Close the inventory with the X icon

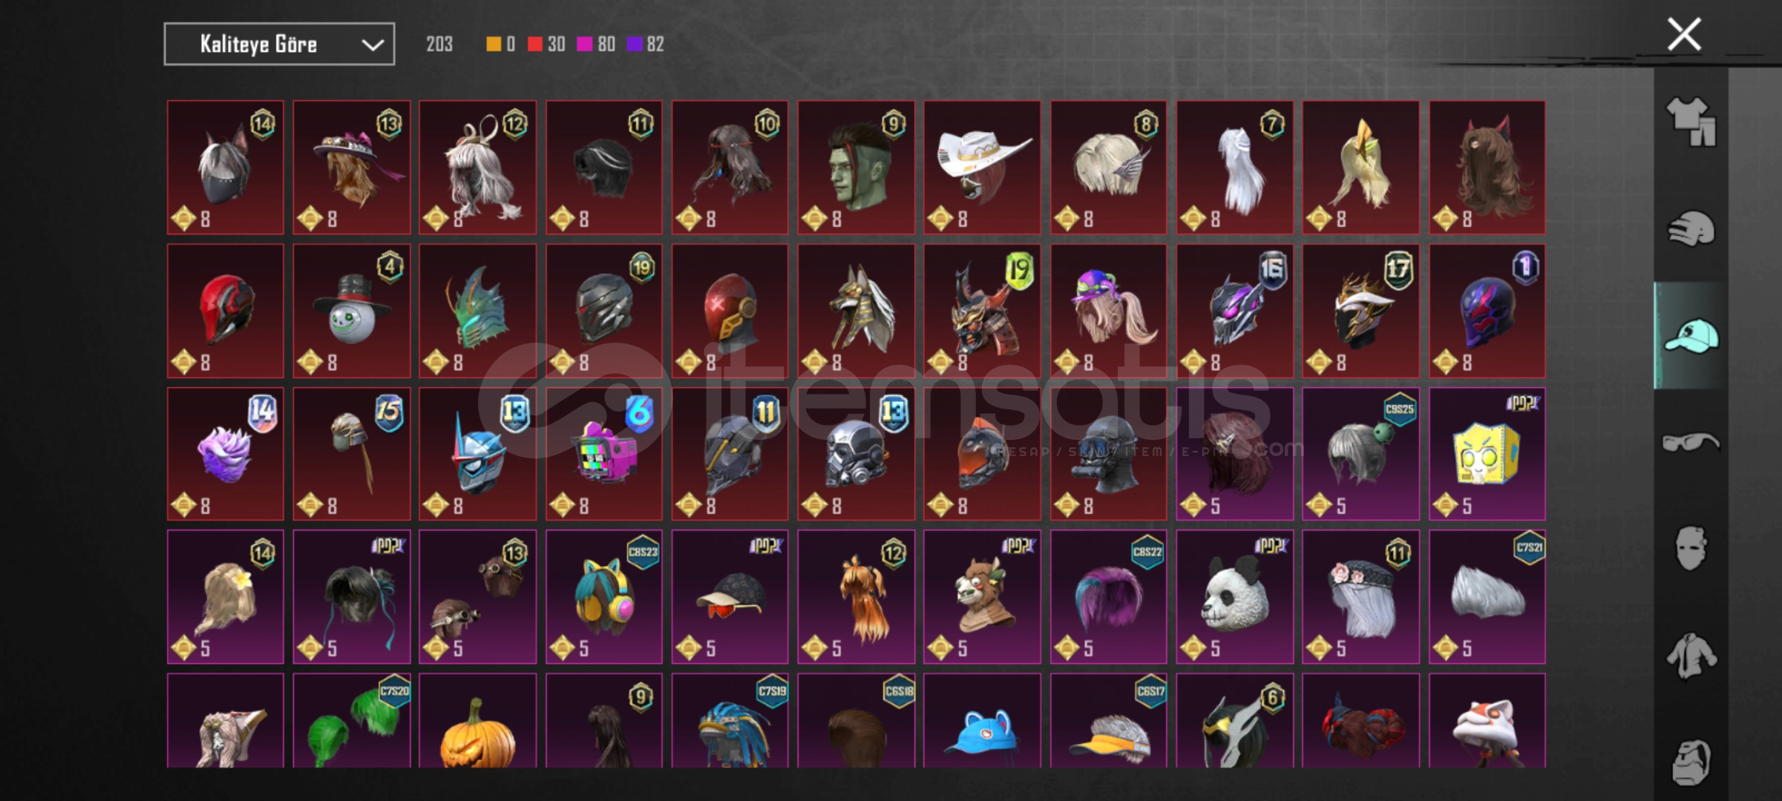(x=1684, y=34)
